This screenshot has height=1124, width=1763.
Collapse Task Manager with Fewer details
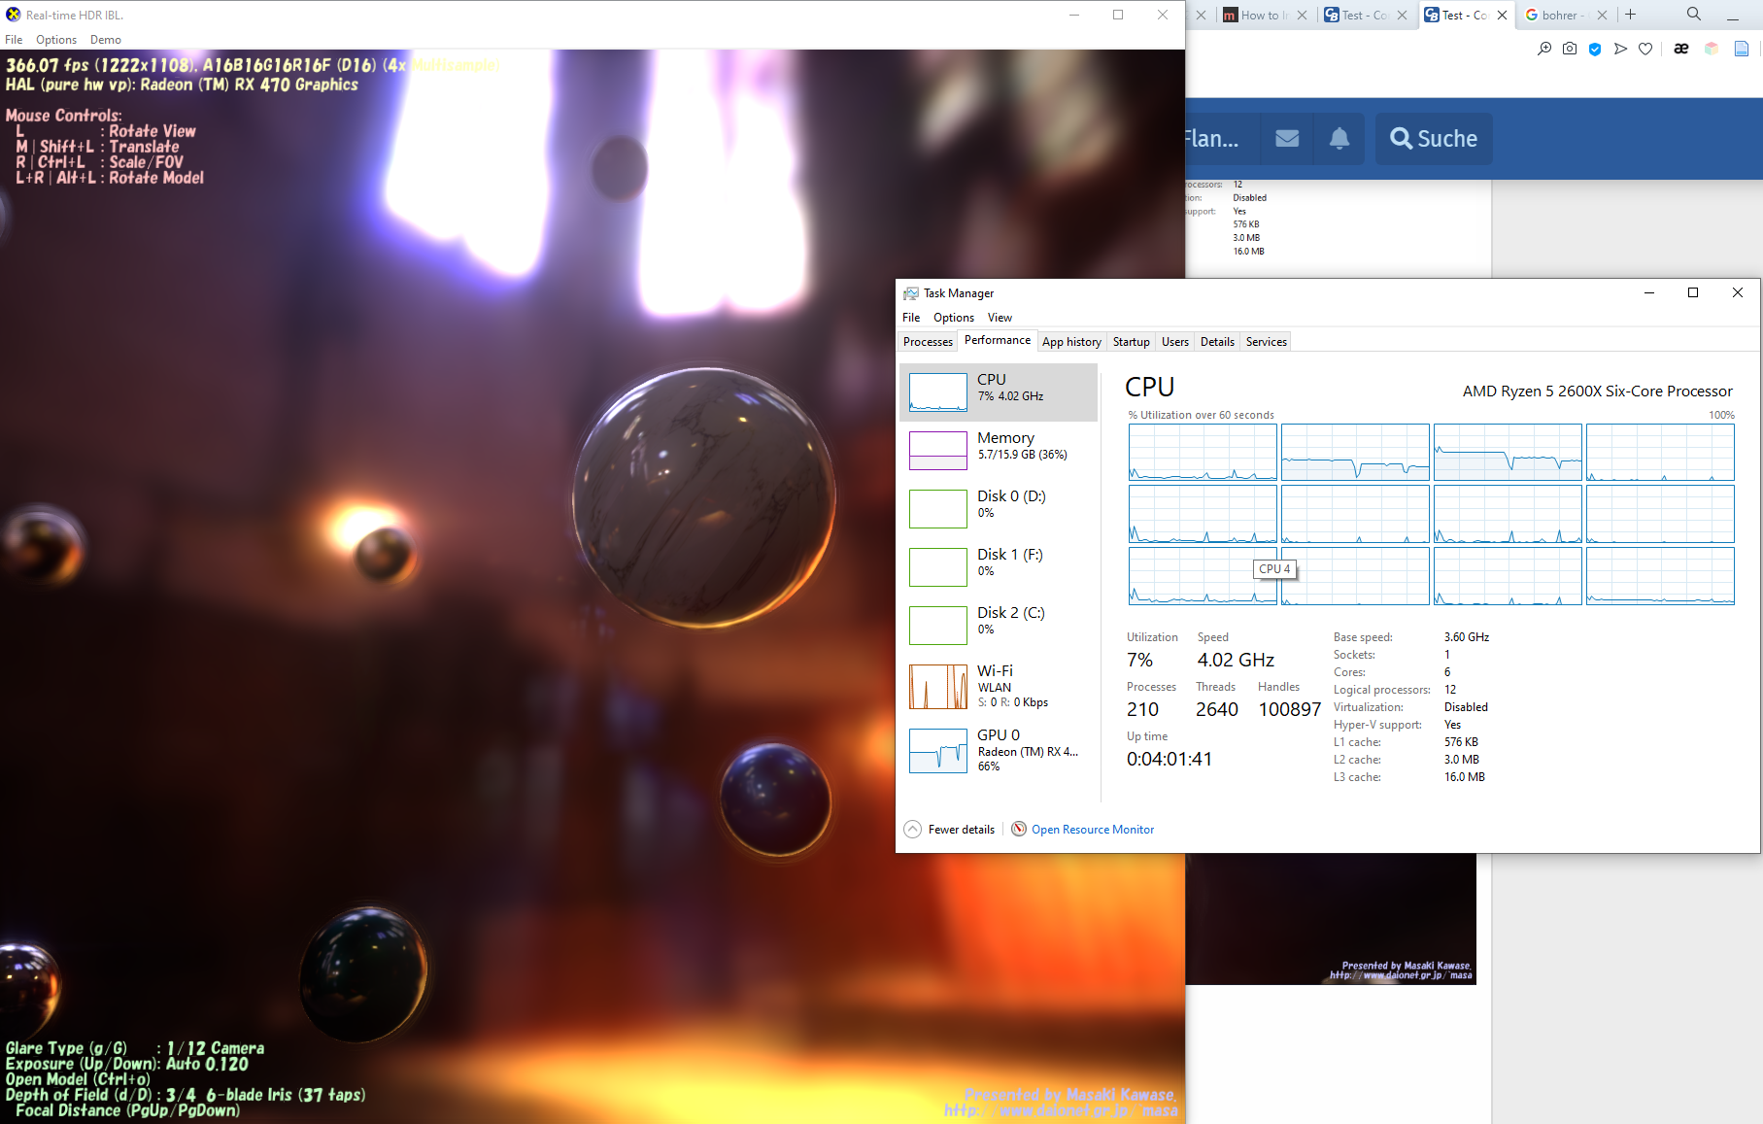(x=950, y=829)
